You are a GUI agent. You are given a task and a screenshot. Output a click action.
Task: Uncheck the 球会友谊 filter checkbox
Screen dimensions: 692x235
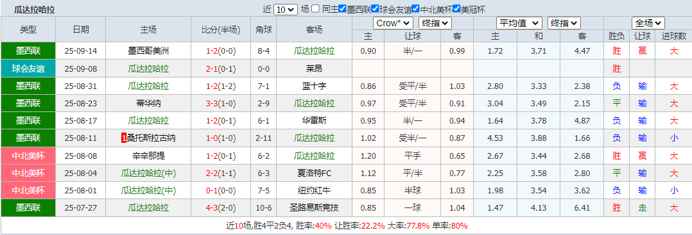375,9
